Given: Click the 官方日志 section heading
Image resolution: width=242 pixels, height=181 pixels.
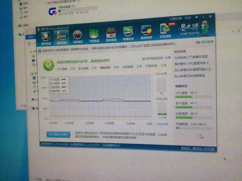Looking at the screenshot, I should tap(180, 51).
